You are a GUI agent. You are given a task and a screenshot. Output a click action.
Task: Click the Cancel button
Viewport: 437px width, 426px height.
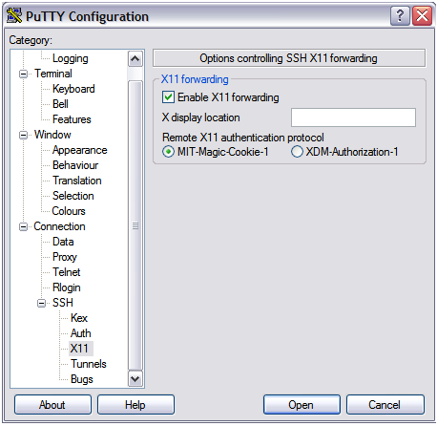click(x=385, y=405)
